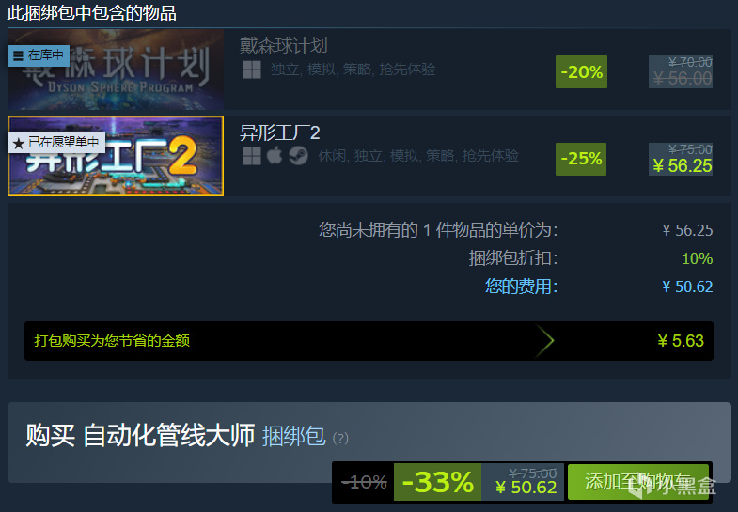Screen dimensions: 738x512
Task: Open 异形工厂2 game thumbnail
Action: point(116,156)
